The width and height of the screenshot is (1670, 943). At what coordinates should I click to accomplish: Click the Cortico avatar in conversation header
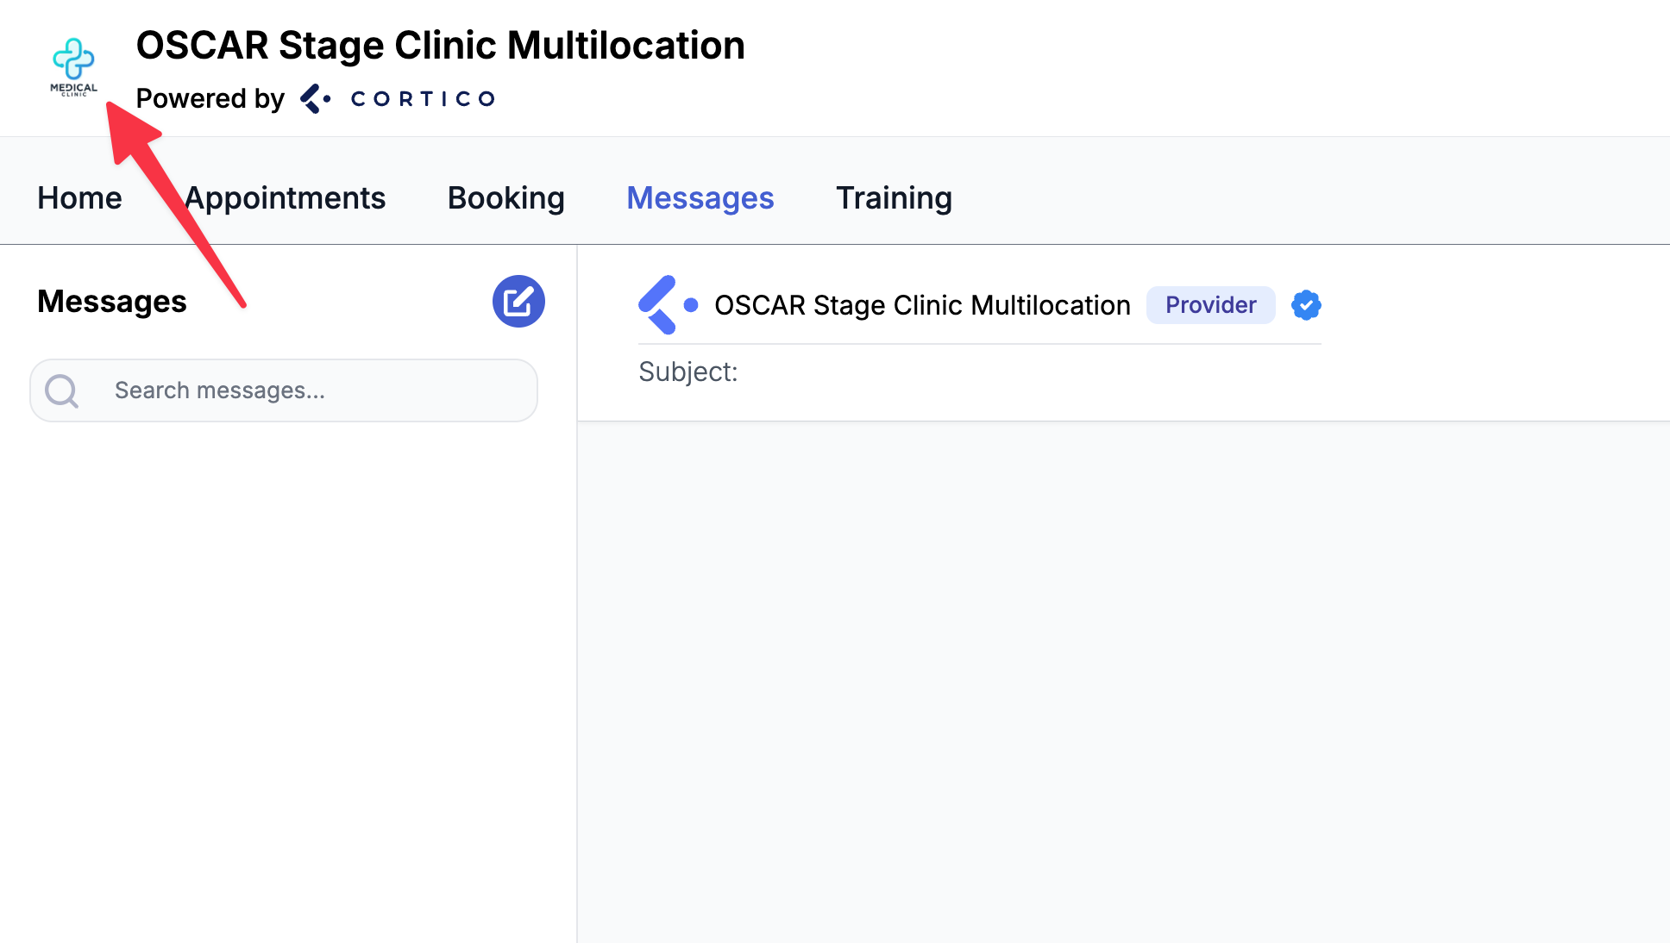pos(668,305)
